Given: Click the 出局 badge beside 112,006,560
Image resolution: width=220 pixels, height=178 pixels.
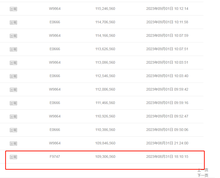Looking at the screenshot, I should click(x=13, y=90).
